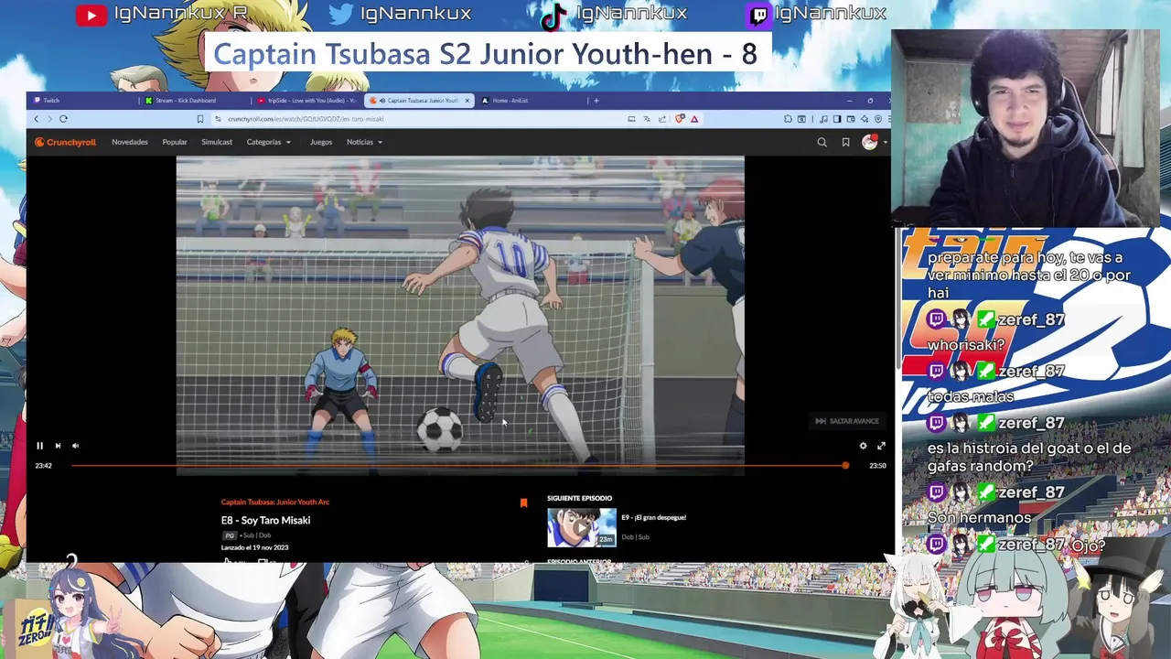
Task: Switch to the Twitch browser tab
Action: click(82, 101)
